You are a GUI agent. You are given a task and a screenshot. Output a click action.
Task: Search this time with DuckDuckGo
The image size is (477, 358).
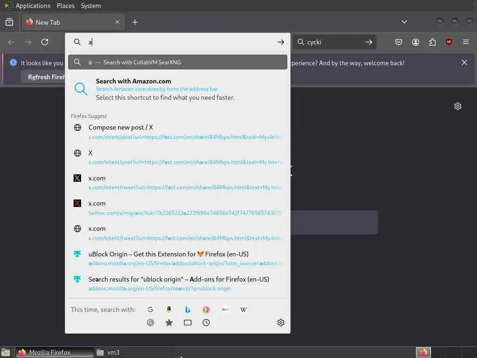[206, 310]
